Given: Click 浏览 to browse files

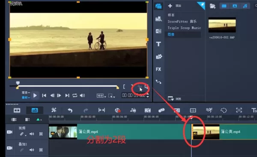Looking at the screenshot, I should click(x=174, y=99).
